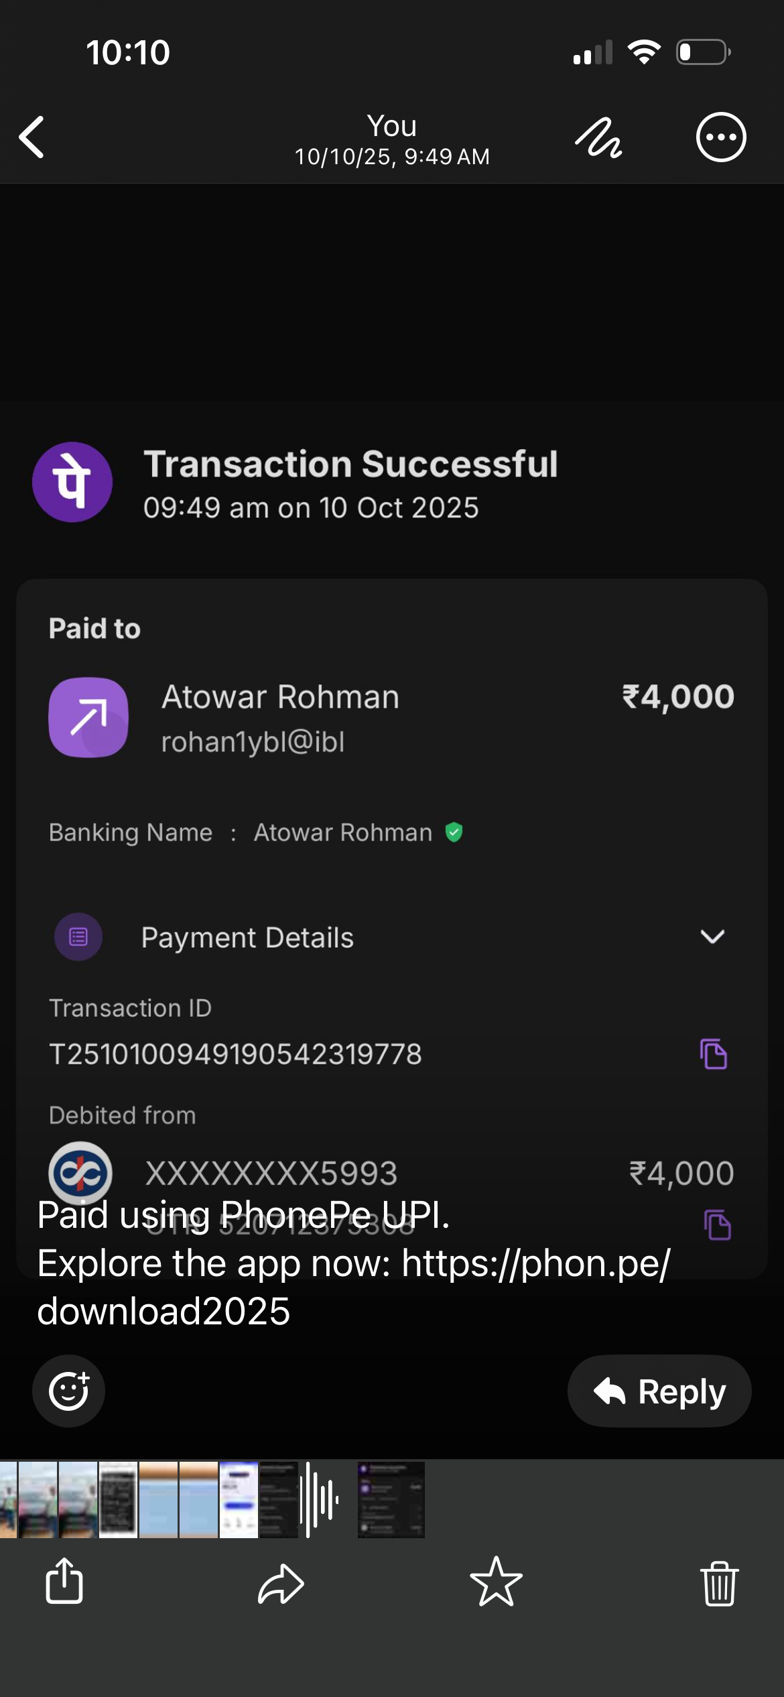Tap the Payment Details list icon
784x1697 pixels.
tap(78, 936)
